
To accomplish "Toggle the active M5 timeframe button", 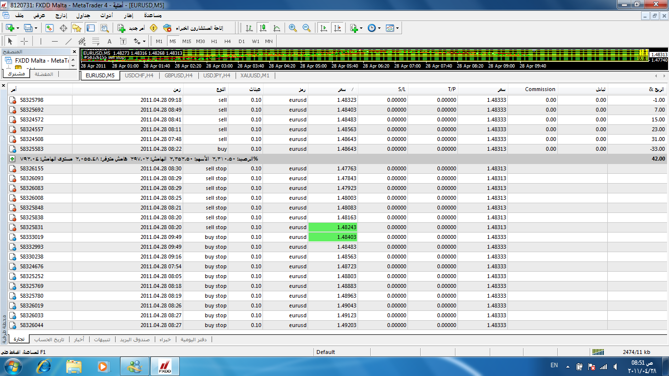I will tap(173, 41).
